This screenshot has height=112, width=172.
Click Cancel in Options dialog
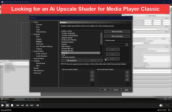[116, 90]
